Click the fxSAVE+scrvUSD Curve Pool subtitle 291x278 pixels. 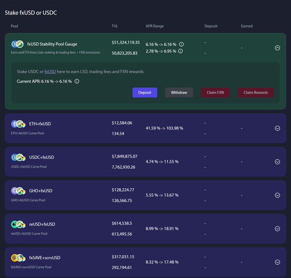click(31, 267)
